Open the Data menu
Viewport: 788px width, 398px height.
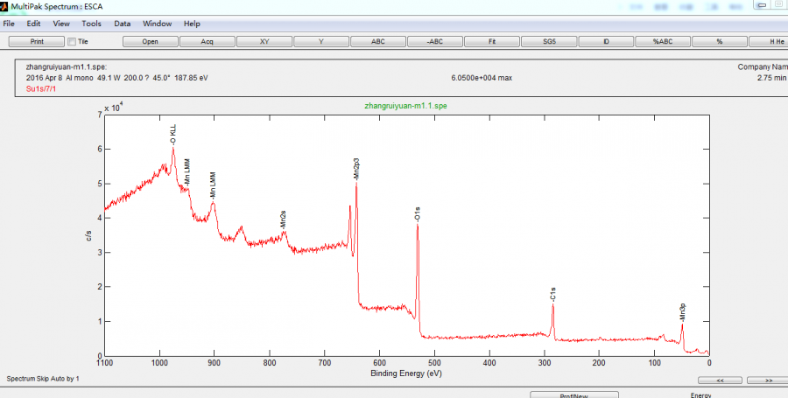[x=122, y=24]
